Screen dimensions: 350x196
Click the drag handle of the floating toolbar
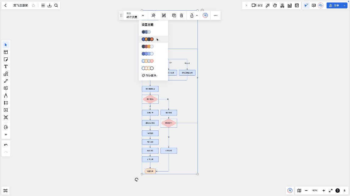click(121, 15)
